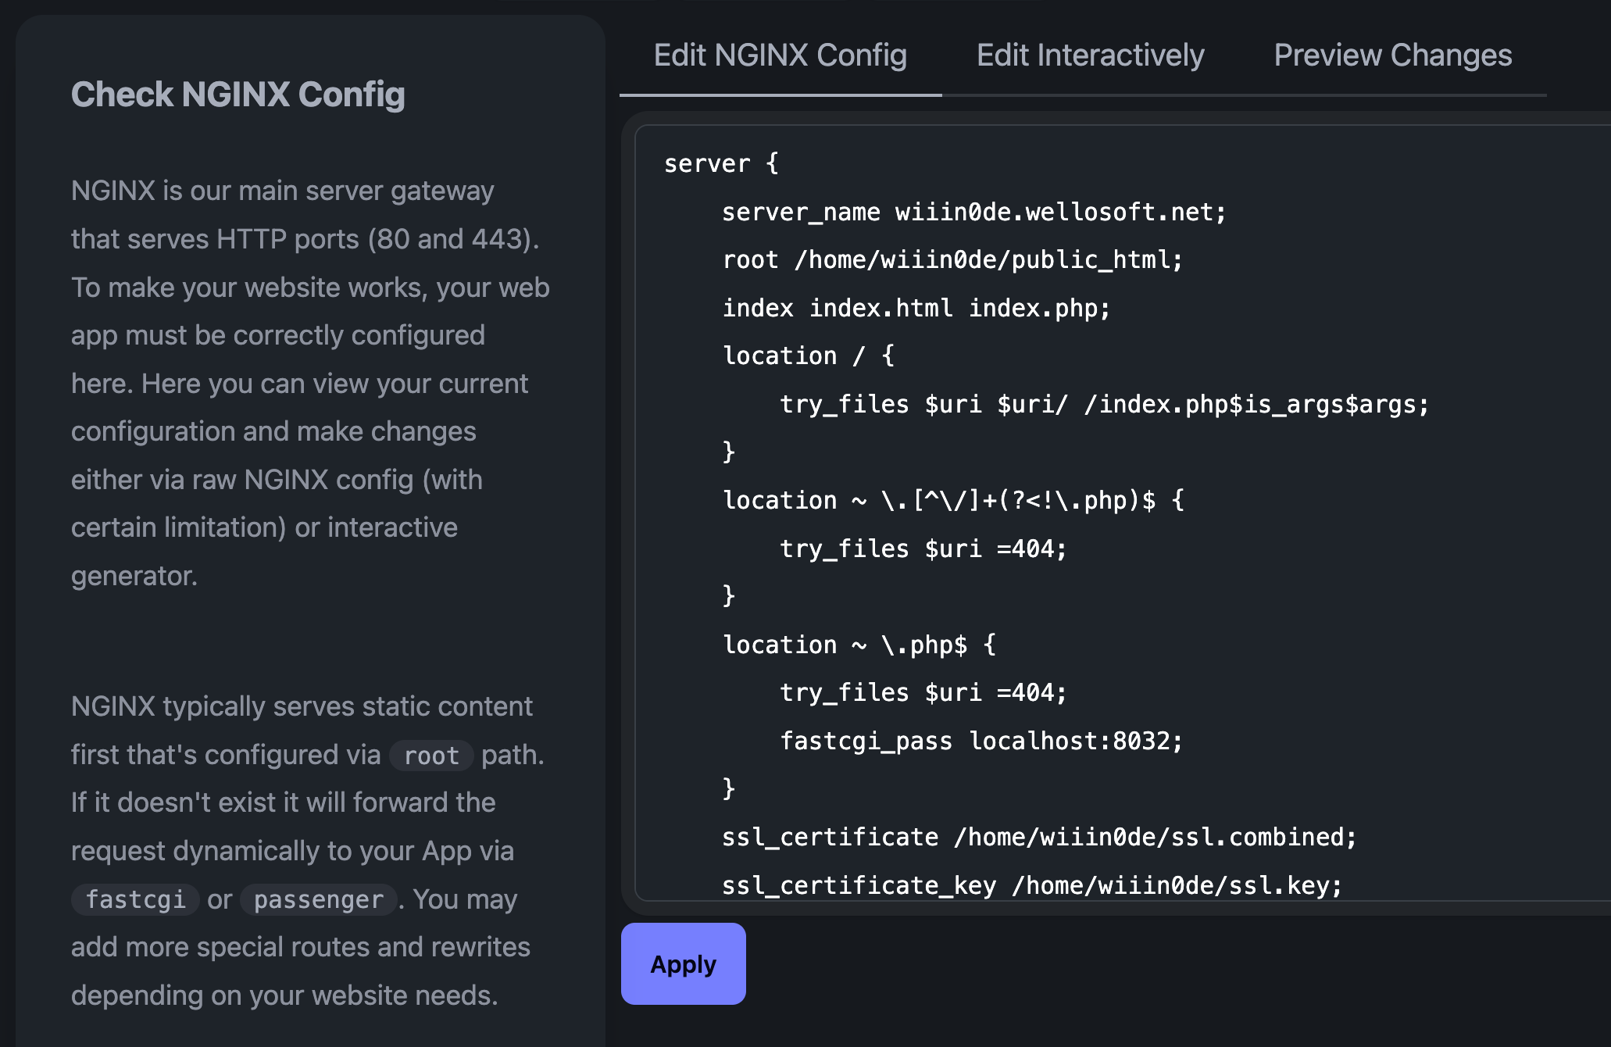Screen dimensions: 1611x1047
Task: Click the ssl_certificate_key line
Action: (x=1031, y=885)
